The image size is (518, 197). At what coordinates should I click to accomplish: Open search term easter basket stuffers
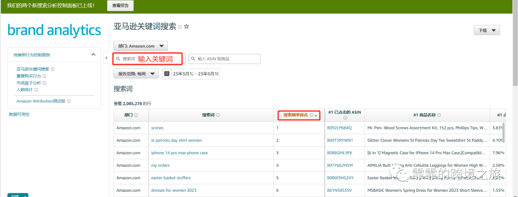click(171, 178)
